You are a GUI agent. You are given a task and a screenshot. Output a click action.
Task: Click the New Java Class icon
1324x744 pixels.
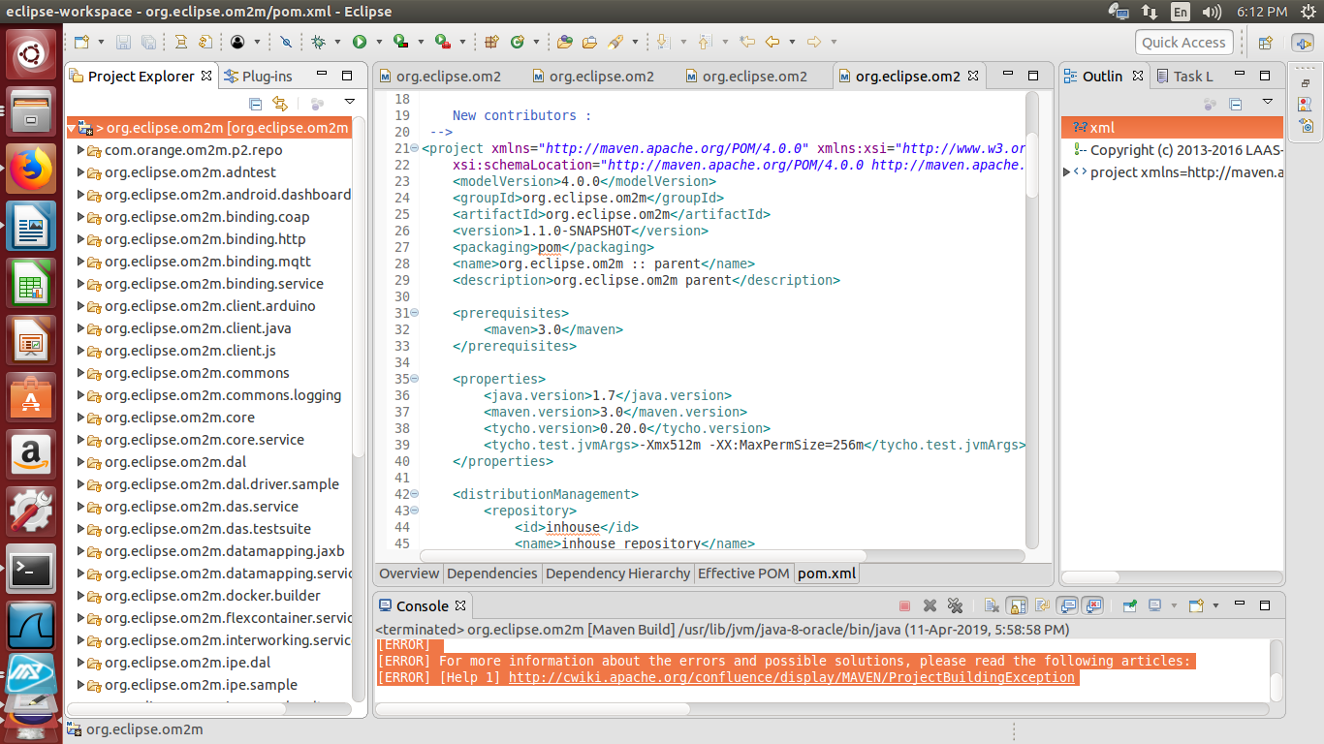tap(517, 42)
